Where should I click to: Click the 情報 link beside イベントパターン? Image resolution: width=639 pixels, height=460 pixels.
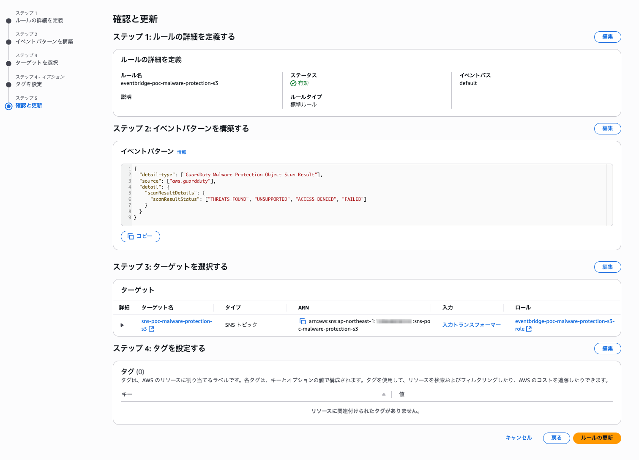coord(182,152)
